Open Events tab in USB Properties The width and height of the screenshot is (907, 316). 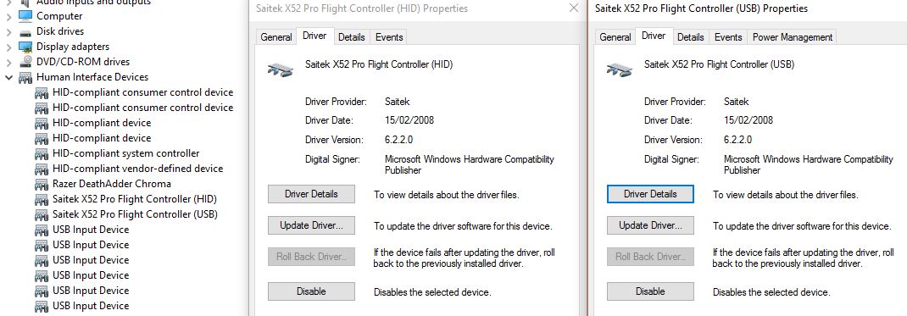[727, 37]
